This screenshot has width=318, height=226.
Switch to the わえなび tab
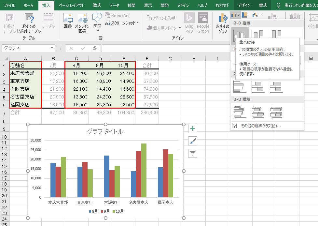click(222, 5)
